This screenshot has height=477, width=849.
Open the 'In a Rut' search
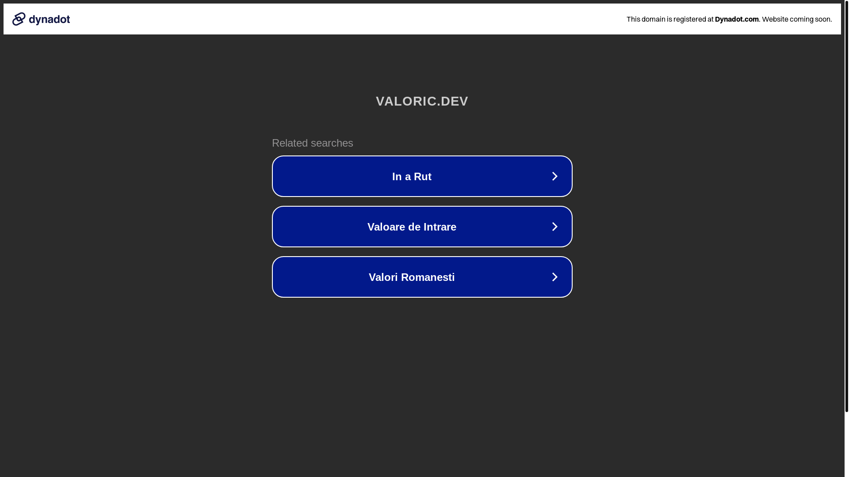pyautogui.click(x=422, y=176)
